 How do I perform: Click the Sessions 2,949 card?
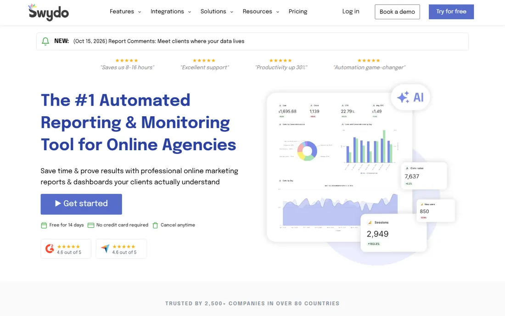(393, 233)
